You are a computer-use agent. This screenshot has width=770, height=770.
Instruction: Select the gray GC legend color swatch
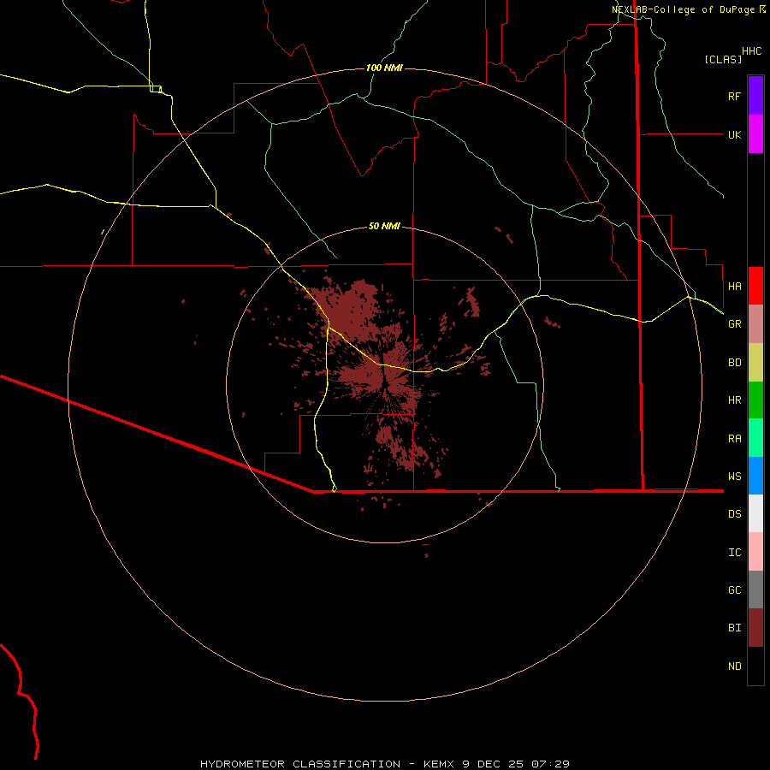tap(755, 589)
